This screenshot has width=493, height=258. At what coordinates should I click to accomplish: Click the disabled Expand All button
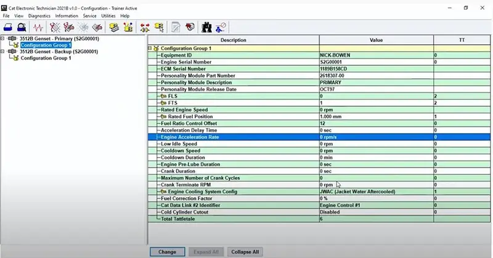click(x=206, y=252)
